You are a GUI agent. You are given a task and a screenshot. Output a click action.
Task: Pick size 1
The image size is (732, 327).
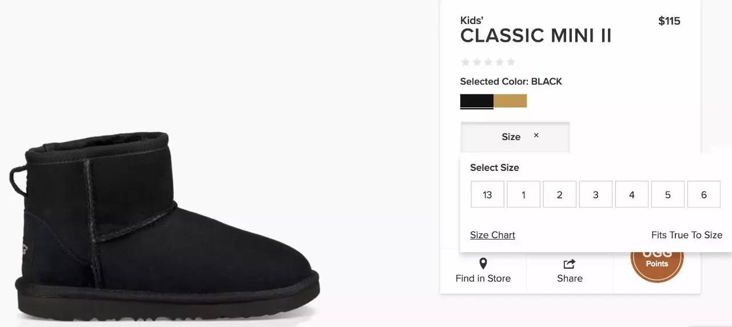(523, 194)
